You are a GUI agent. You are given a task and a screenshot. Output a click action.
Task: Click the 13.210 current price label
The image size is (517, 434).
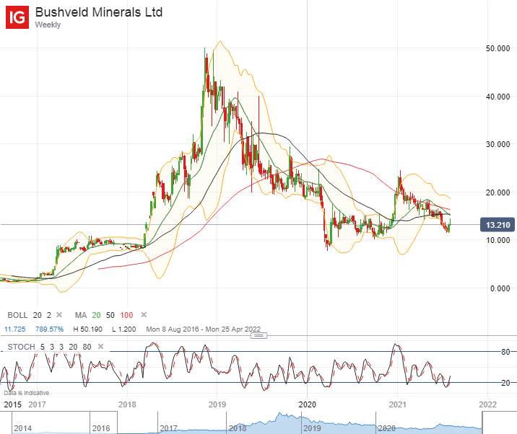[498, 225]
